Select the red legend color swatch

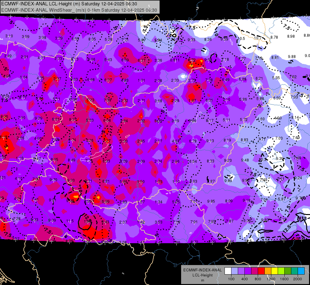click(x=261, y=271)
